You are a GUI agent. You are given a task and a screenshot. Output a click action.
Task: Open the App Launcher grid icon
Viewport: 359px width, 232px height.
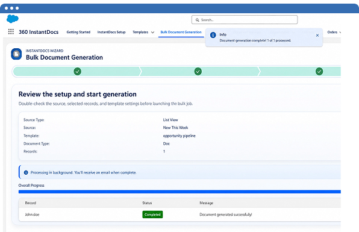(x=11, y=31)
